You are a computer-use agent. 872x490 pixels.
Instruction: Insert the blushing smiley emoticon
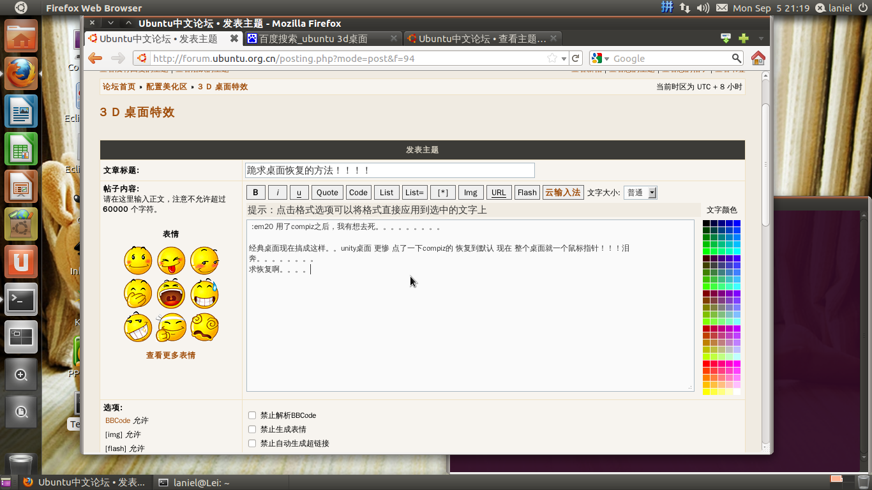pyautogui.click(x=138, y=260)
